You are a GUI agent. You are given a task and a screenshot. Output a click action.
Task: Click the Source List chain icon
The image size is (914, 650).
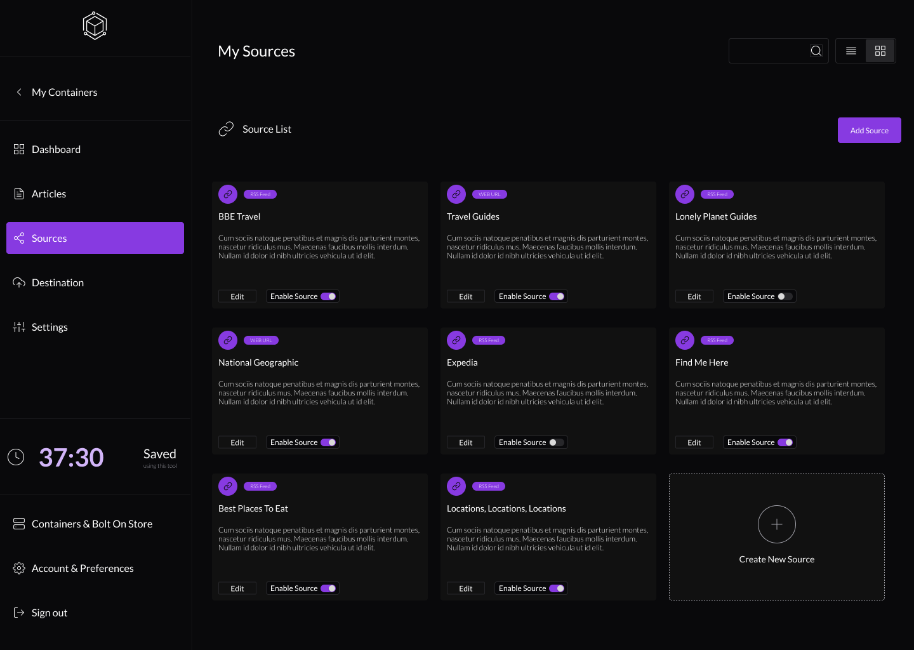tap(226, 128)
